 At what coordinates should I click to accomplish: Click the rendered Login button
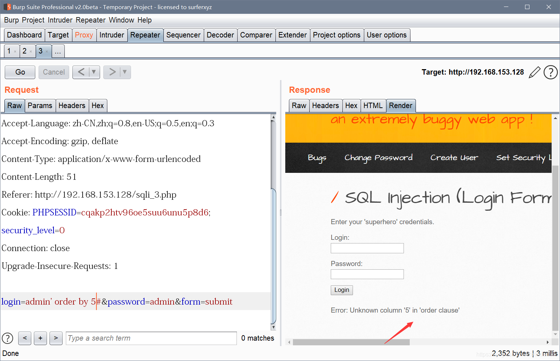pos(342,290)
